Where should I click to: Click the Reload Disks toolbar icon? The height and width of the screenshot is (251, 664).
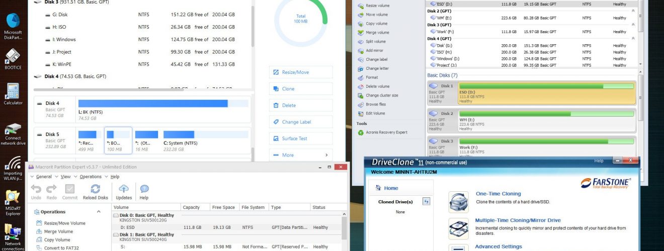tap(95, 189)
